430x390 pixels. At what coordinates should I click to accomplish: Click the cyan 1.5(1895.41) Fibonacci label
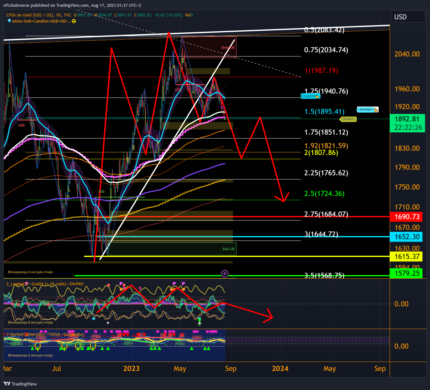(x=324, y=112)
